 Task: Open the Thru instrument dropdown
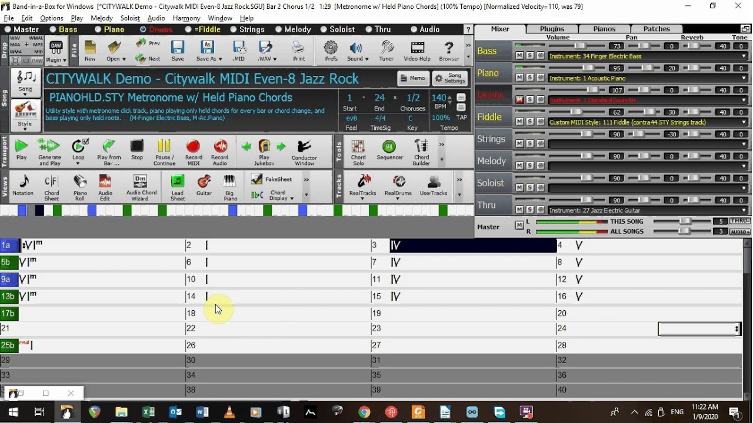pos(744,210)
